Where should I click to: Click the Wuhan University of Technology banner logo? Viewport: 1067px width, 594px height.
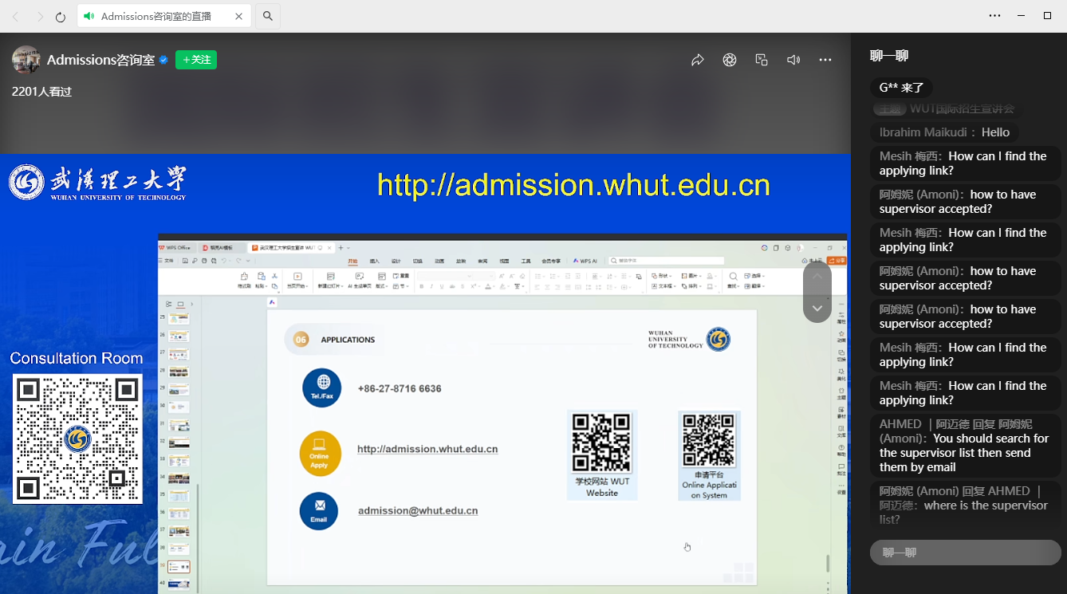click(97, 183)
